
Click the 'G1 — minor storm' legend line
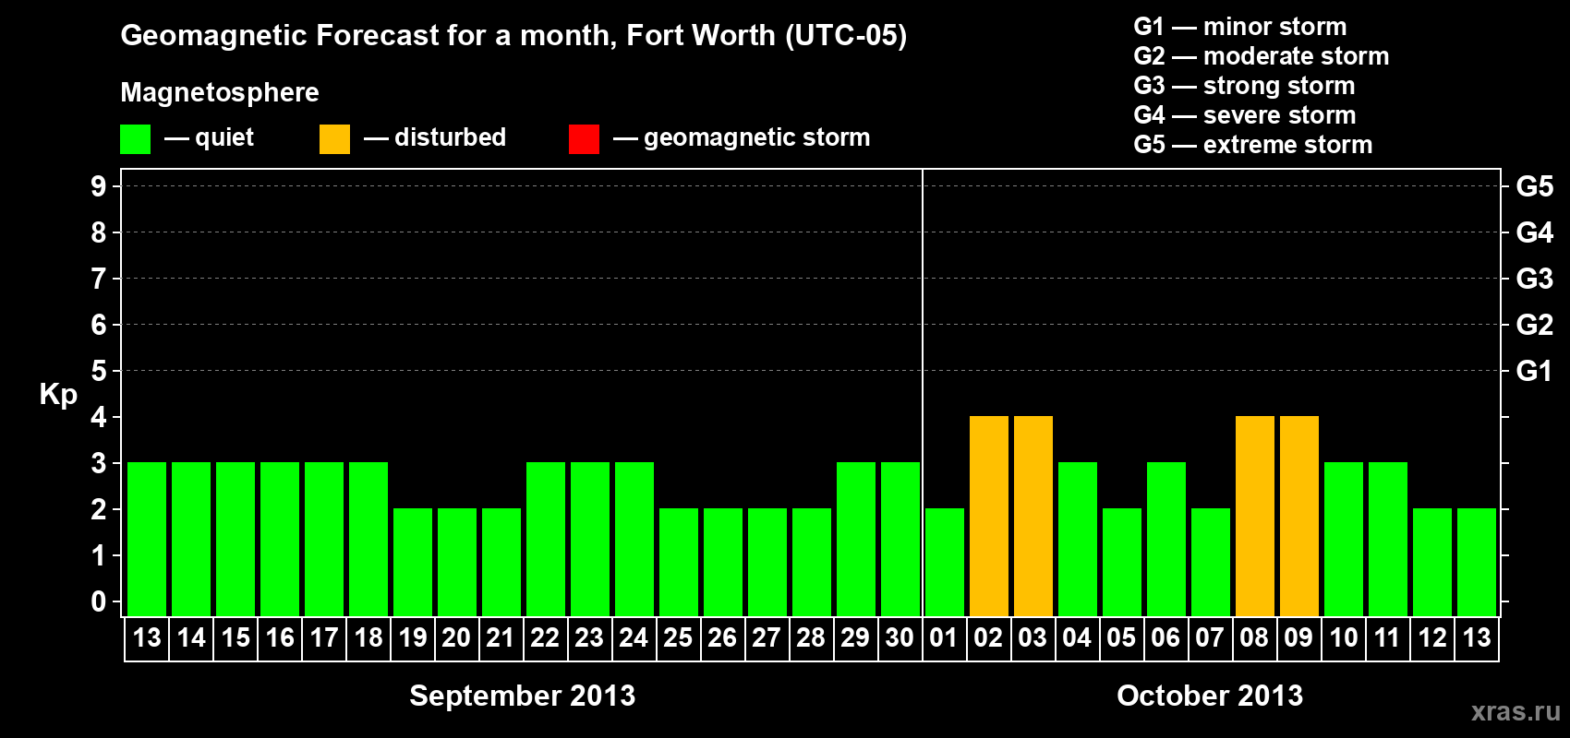1239,27
